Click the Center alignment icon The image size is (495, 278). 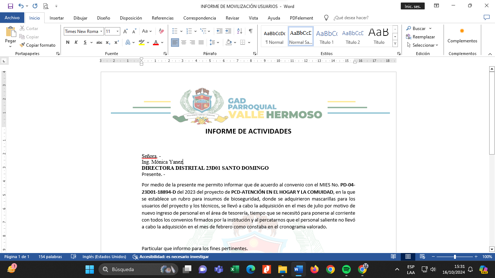(x=184, y=42)
